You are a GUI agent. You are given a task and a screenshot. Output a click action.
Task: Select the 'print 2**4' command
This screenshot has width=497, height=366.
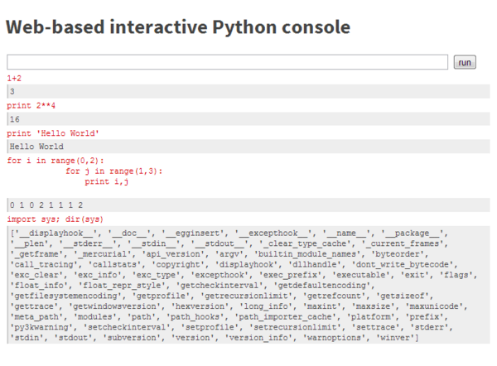[x=31, y=105]
